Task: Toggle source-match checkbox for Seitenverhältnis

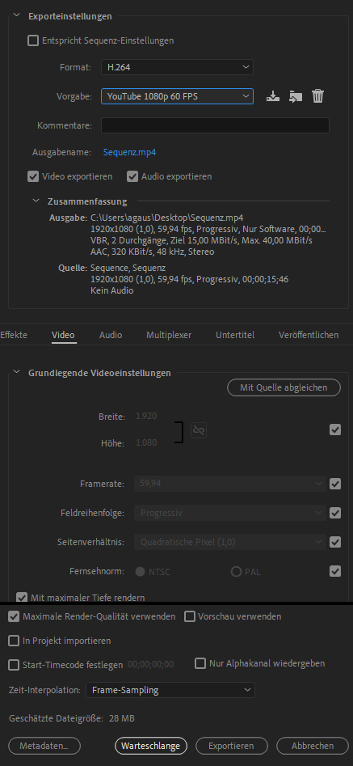Action: point(335,542)
